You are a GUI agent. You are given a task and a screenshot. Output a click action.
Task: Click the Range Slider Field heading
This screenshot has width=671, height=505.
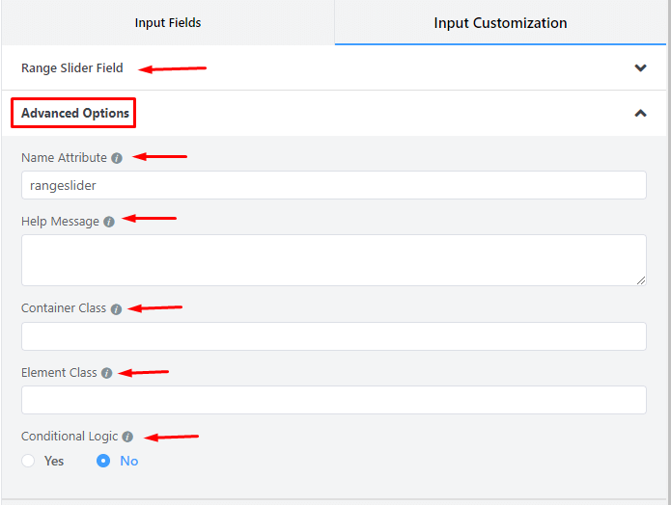tap(72, 68)
